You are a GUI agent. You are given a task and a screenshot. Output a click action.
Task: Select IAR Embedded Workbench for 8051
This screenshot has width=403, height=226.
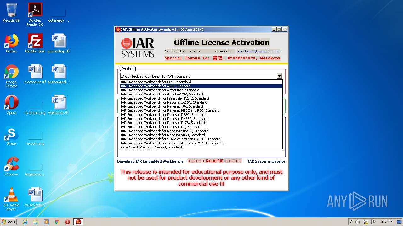point(201,82)
